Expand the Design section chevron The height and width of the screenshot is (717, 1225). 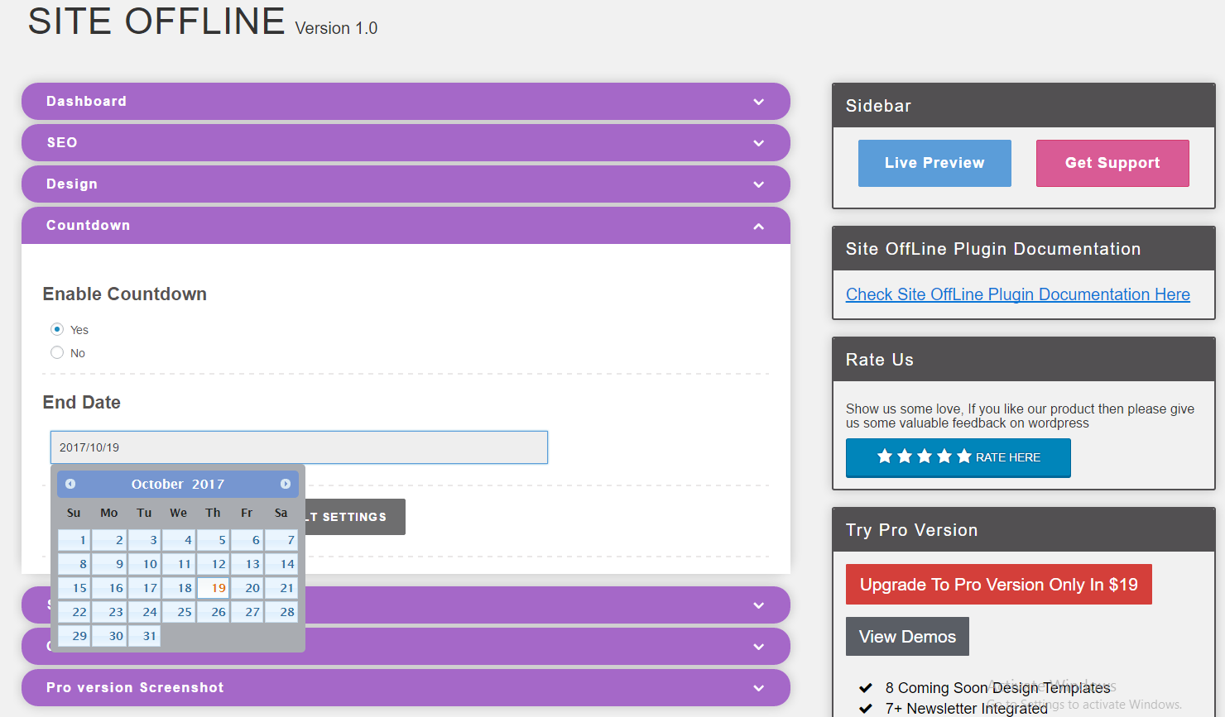click(x=759, y=184)
